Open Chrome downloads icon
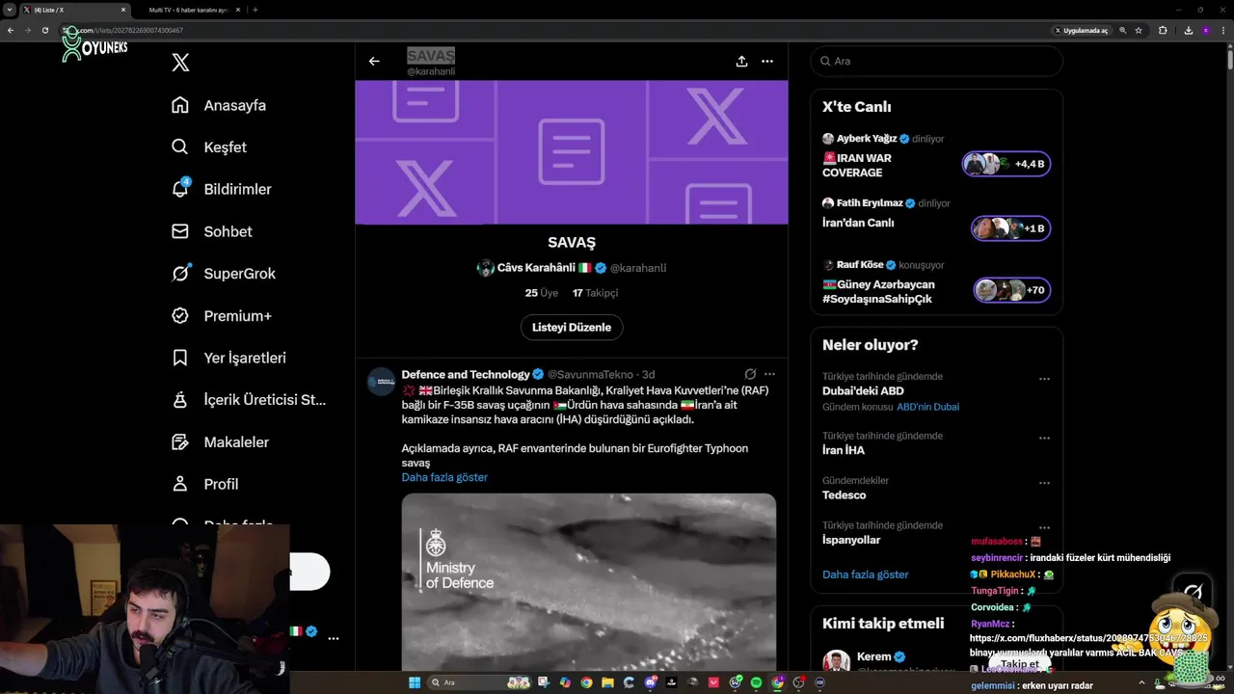The image size is (1234, 694). (1188, 31)
